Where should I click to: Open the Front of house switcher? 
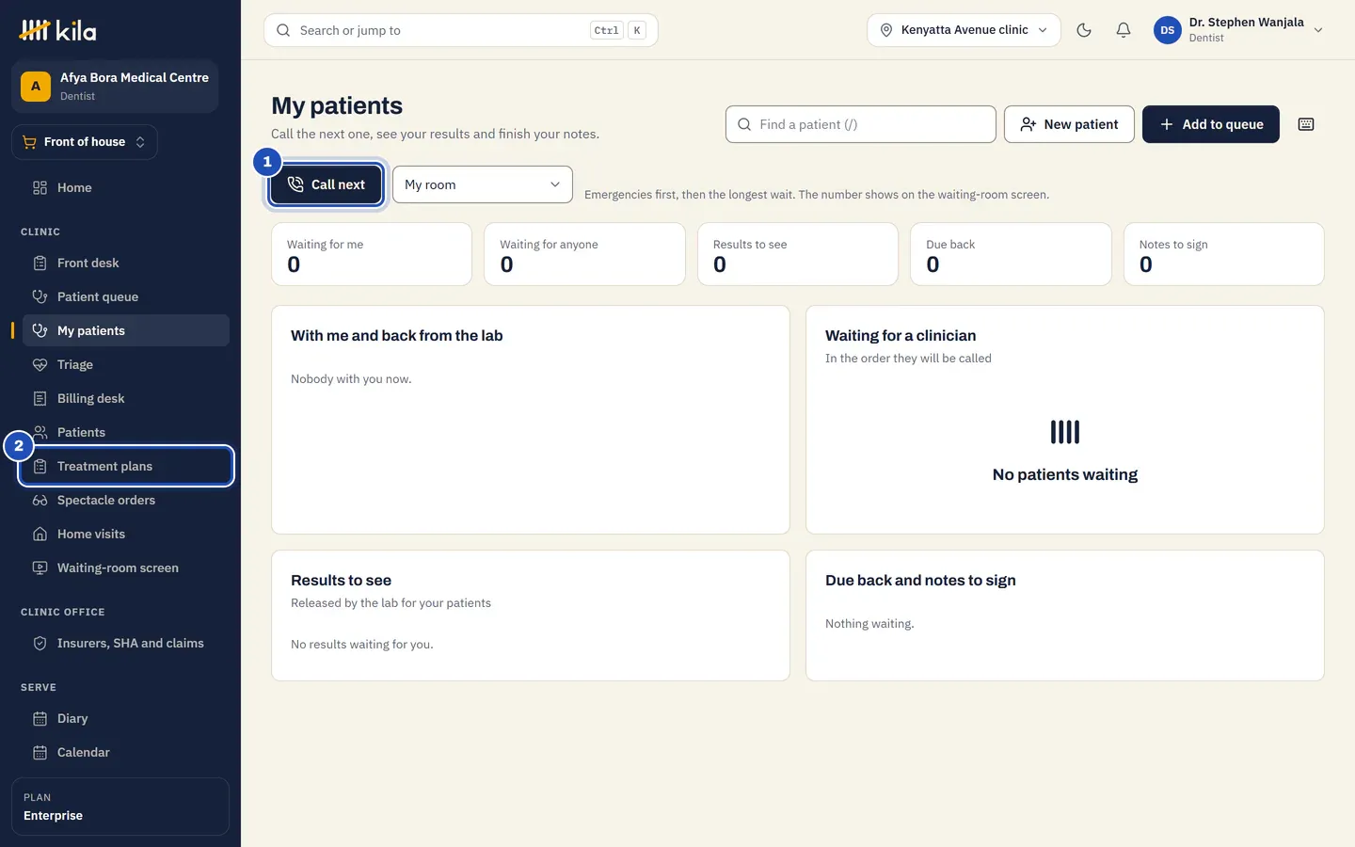coord(85,142)
